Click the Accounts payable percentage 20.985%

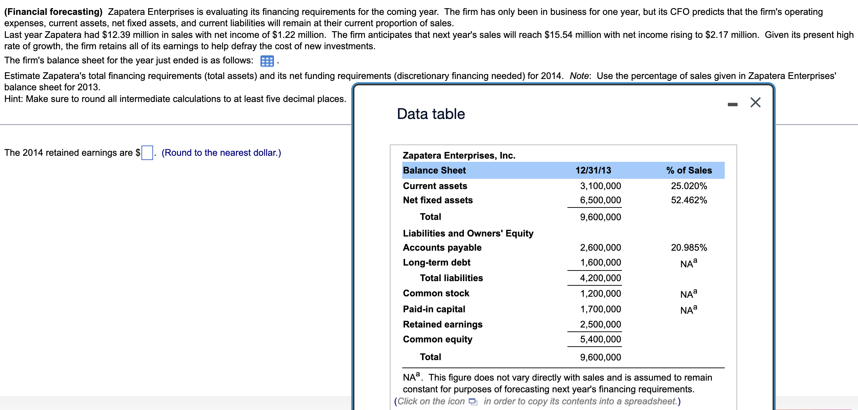(689, 247)
